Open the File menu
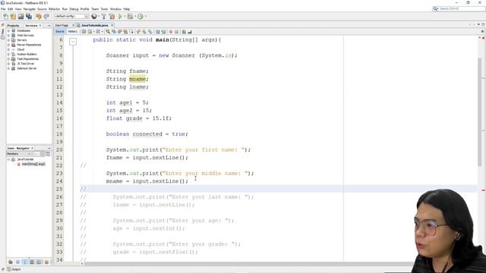The image size is (486, 273). click(x=3, y=9)
